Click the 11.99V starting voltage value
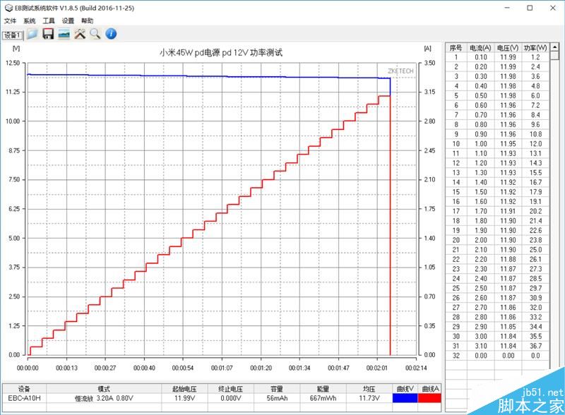This screenshot has width=565, height=415. 184,398
